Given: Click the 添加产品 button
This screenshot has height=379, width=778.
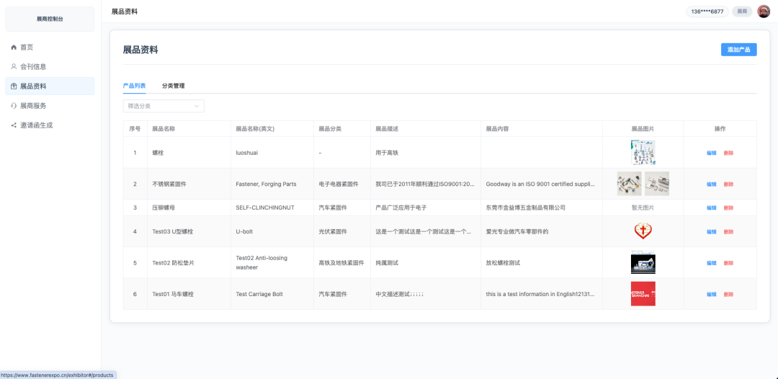Looking at the screenshot, I should (738, 50).
